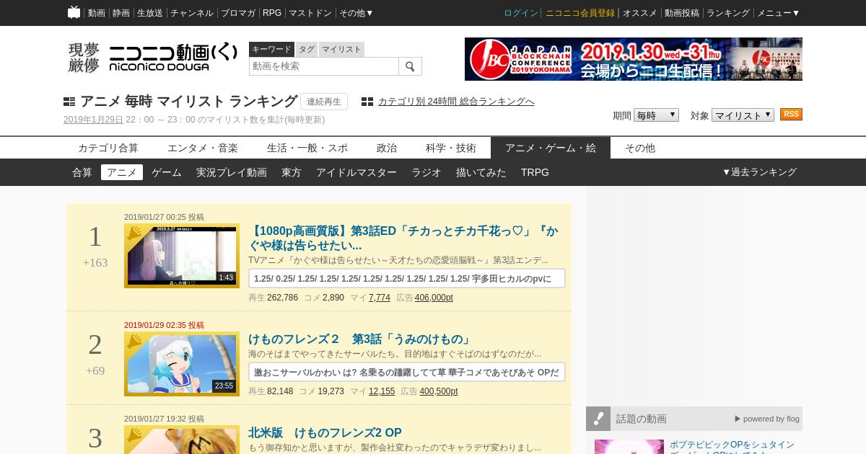Click the orange RSS feed badge
The height and width of the screenshot is (454, 866).
click(x=791, y=115)
